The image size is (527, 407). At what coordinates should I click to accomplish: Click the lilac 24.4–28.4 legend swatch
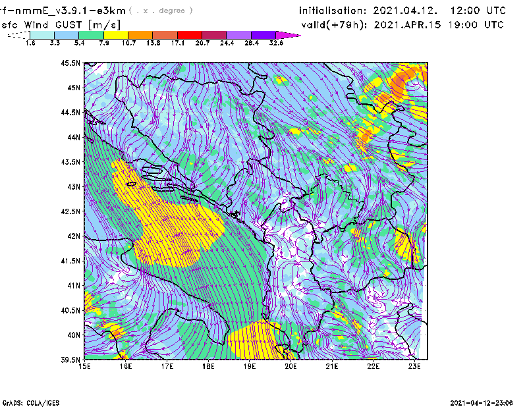[239, 35]
